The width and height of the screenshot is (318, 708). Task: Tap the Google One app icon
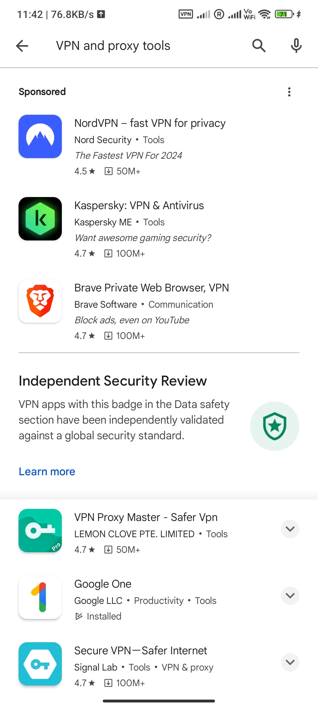(40, 597)
